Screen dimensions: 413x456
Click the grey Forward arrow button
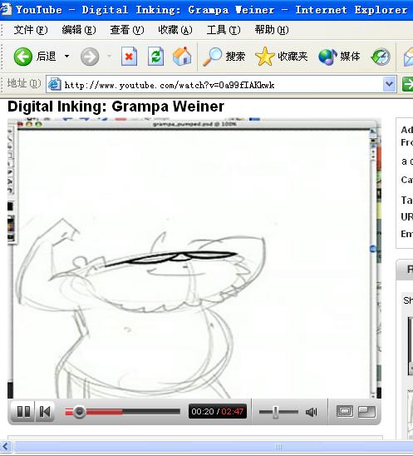point(90,57)
